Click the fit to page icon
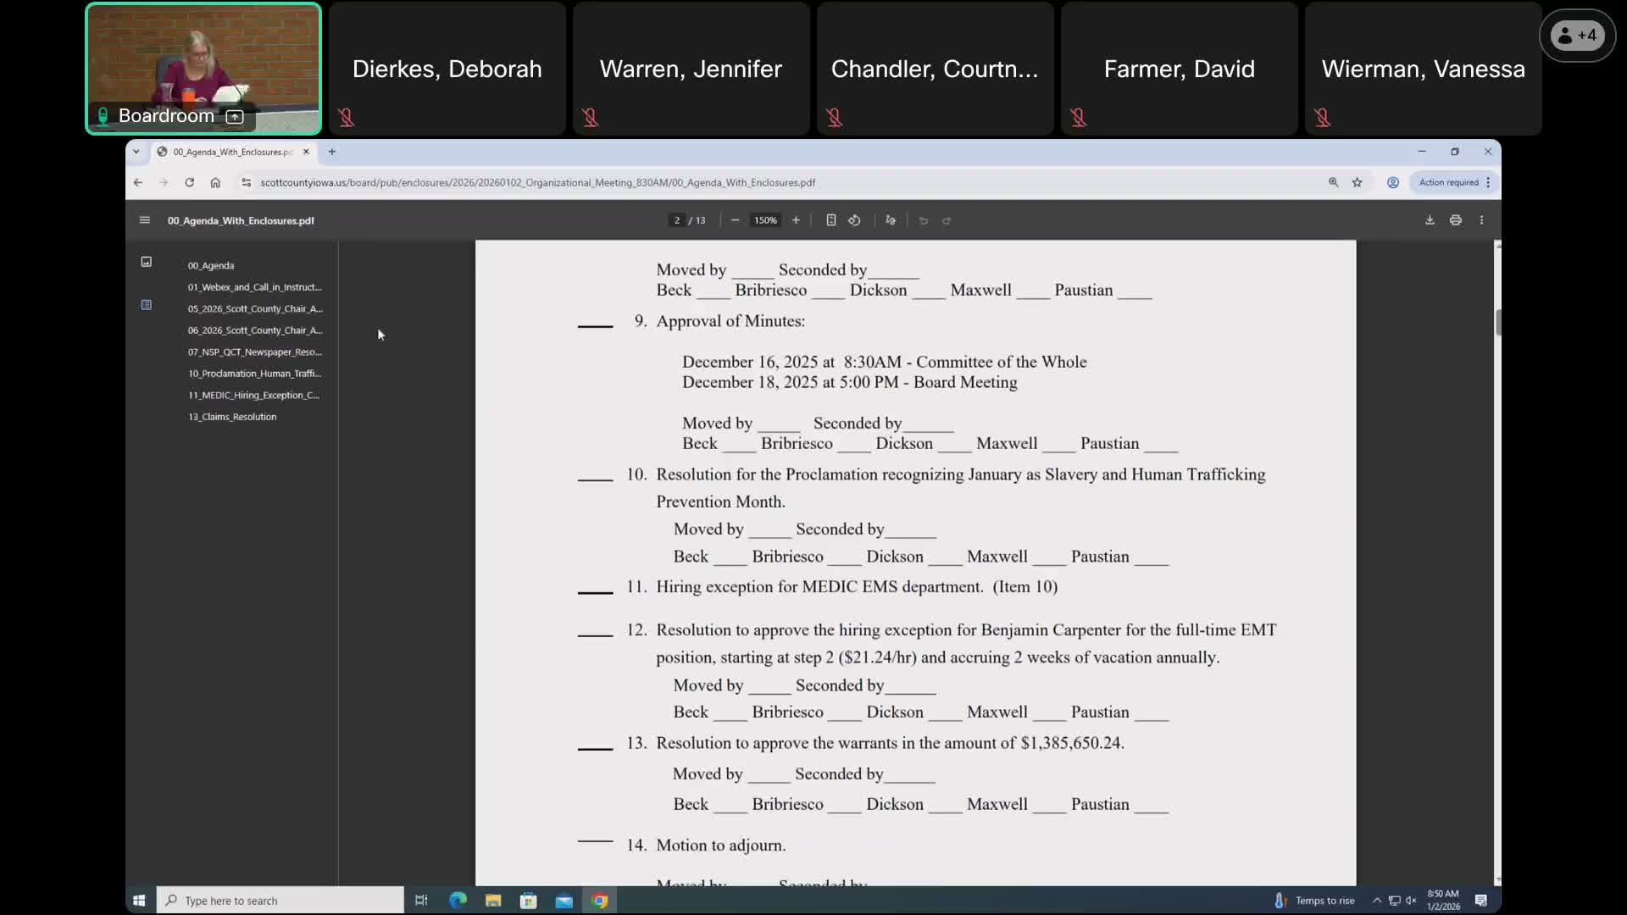The height and width of the screenshot is (915, 1627). click(830, 220)
